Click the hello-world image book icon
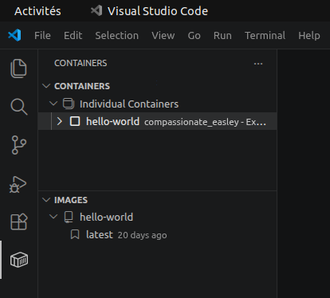Viewport: 330px width, 298px height. pyautogui.click(x=69, y=218)
